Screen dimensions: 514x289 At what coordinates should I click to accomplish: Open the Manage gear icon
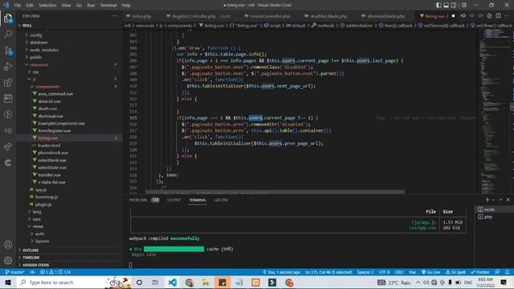click(8, 260)
